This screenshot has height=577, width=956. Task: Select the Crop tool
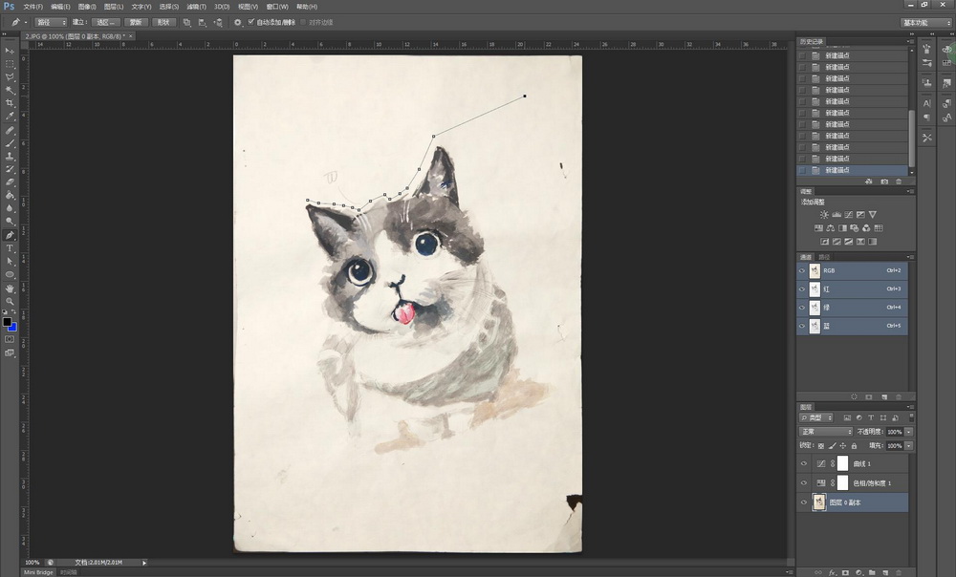tap(10, 103)
